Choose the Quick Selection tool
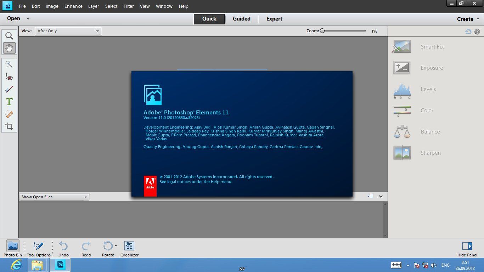This screenshot has width=484, height=272. pos(9,64)
